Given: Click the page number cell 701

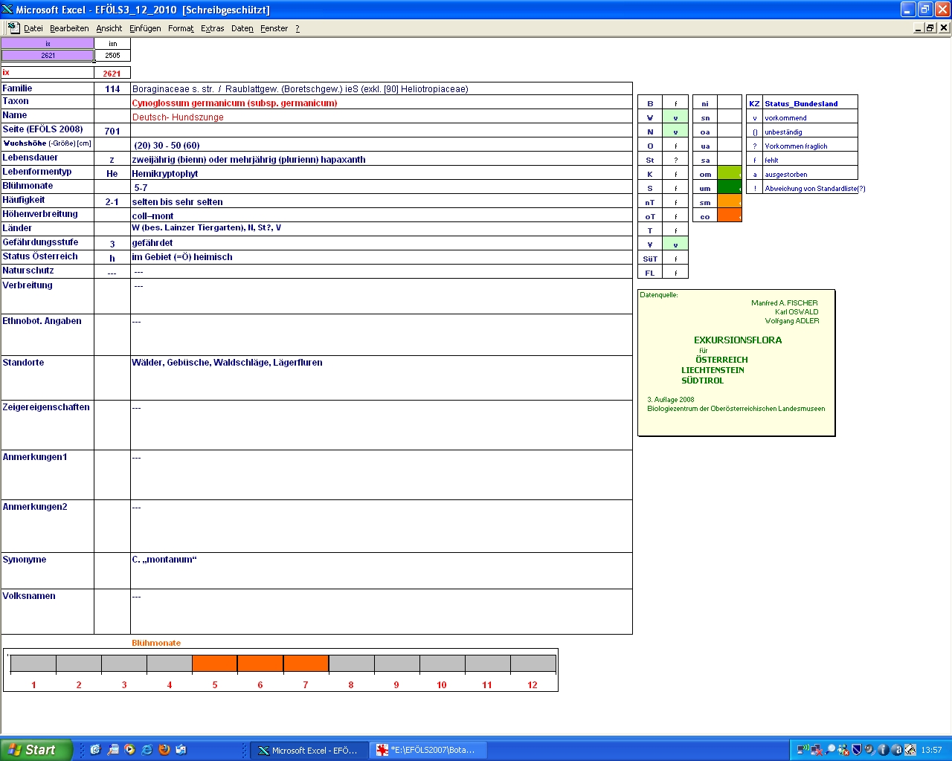Looking at the screenshot, I should (x=112, y=131).
